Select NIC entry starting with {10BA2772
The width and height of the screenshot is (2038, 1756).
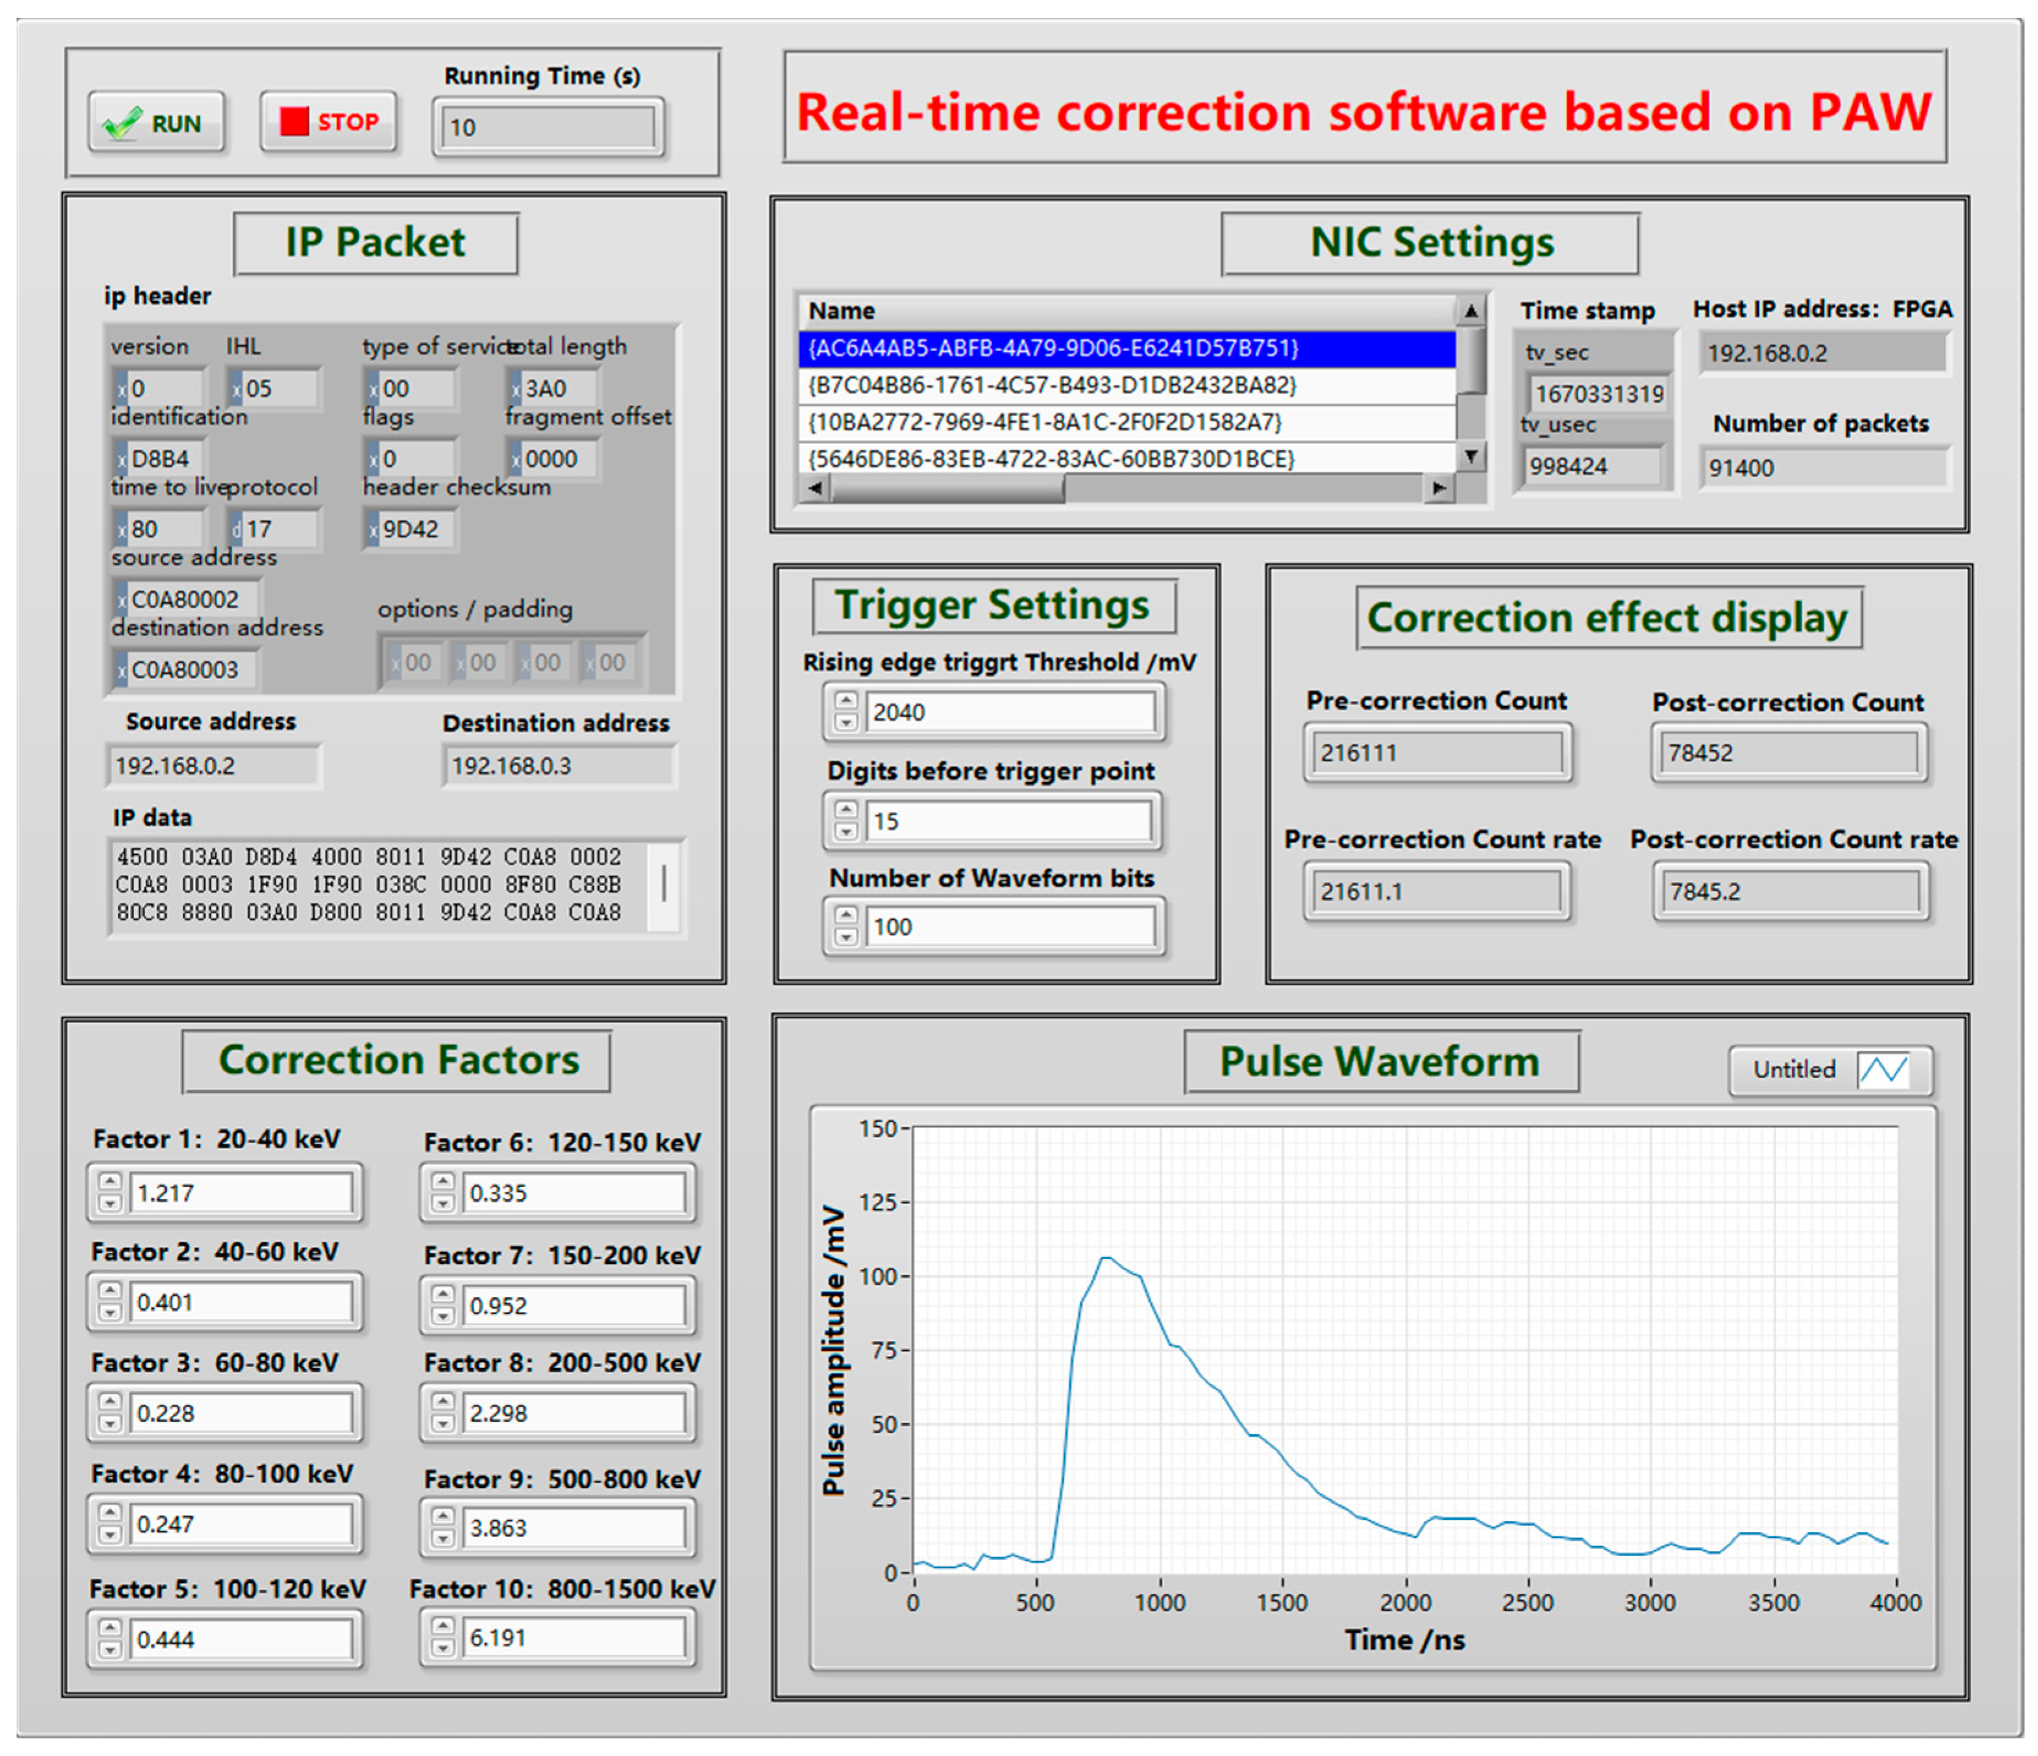(x=1045, y=422)
